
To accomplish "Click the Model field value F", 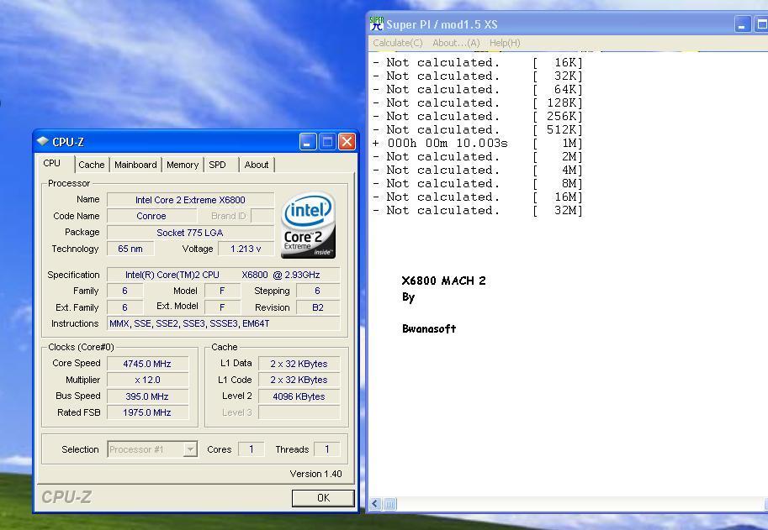I will click(x=222, y=291).
